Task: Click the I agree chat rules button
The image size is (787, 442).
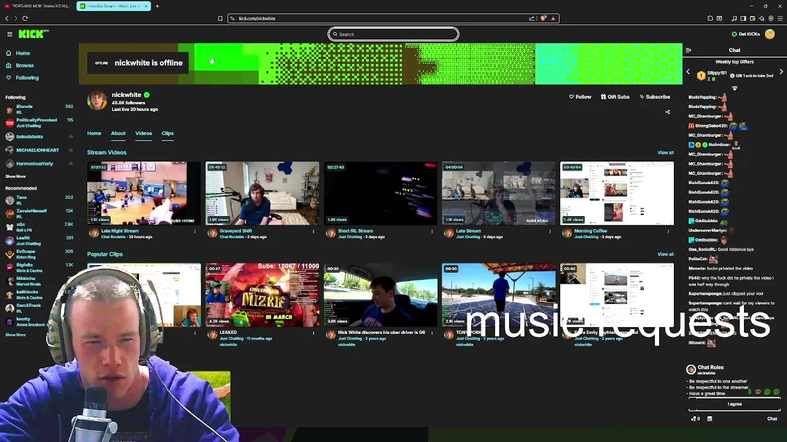Action: 735,404
